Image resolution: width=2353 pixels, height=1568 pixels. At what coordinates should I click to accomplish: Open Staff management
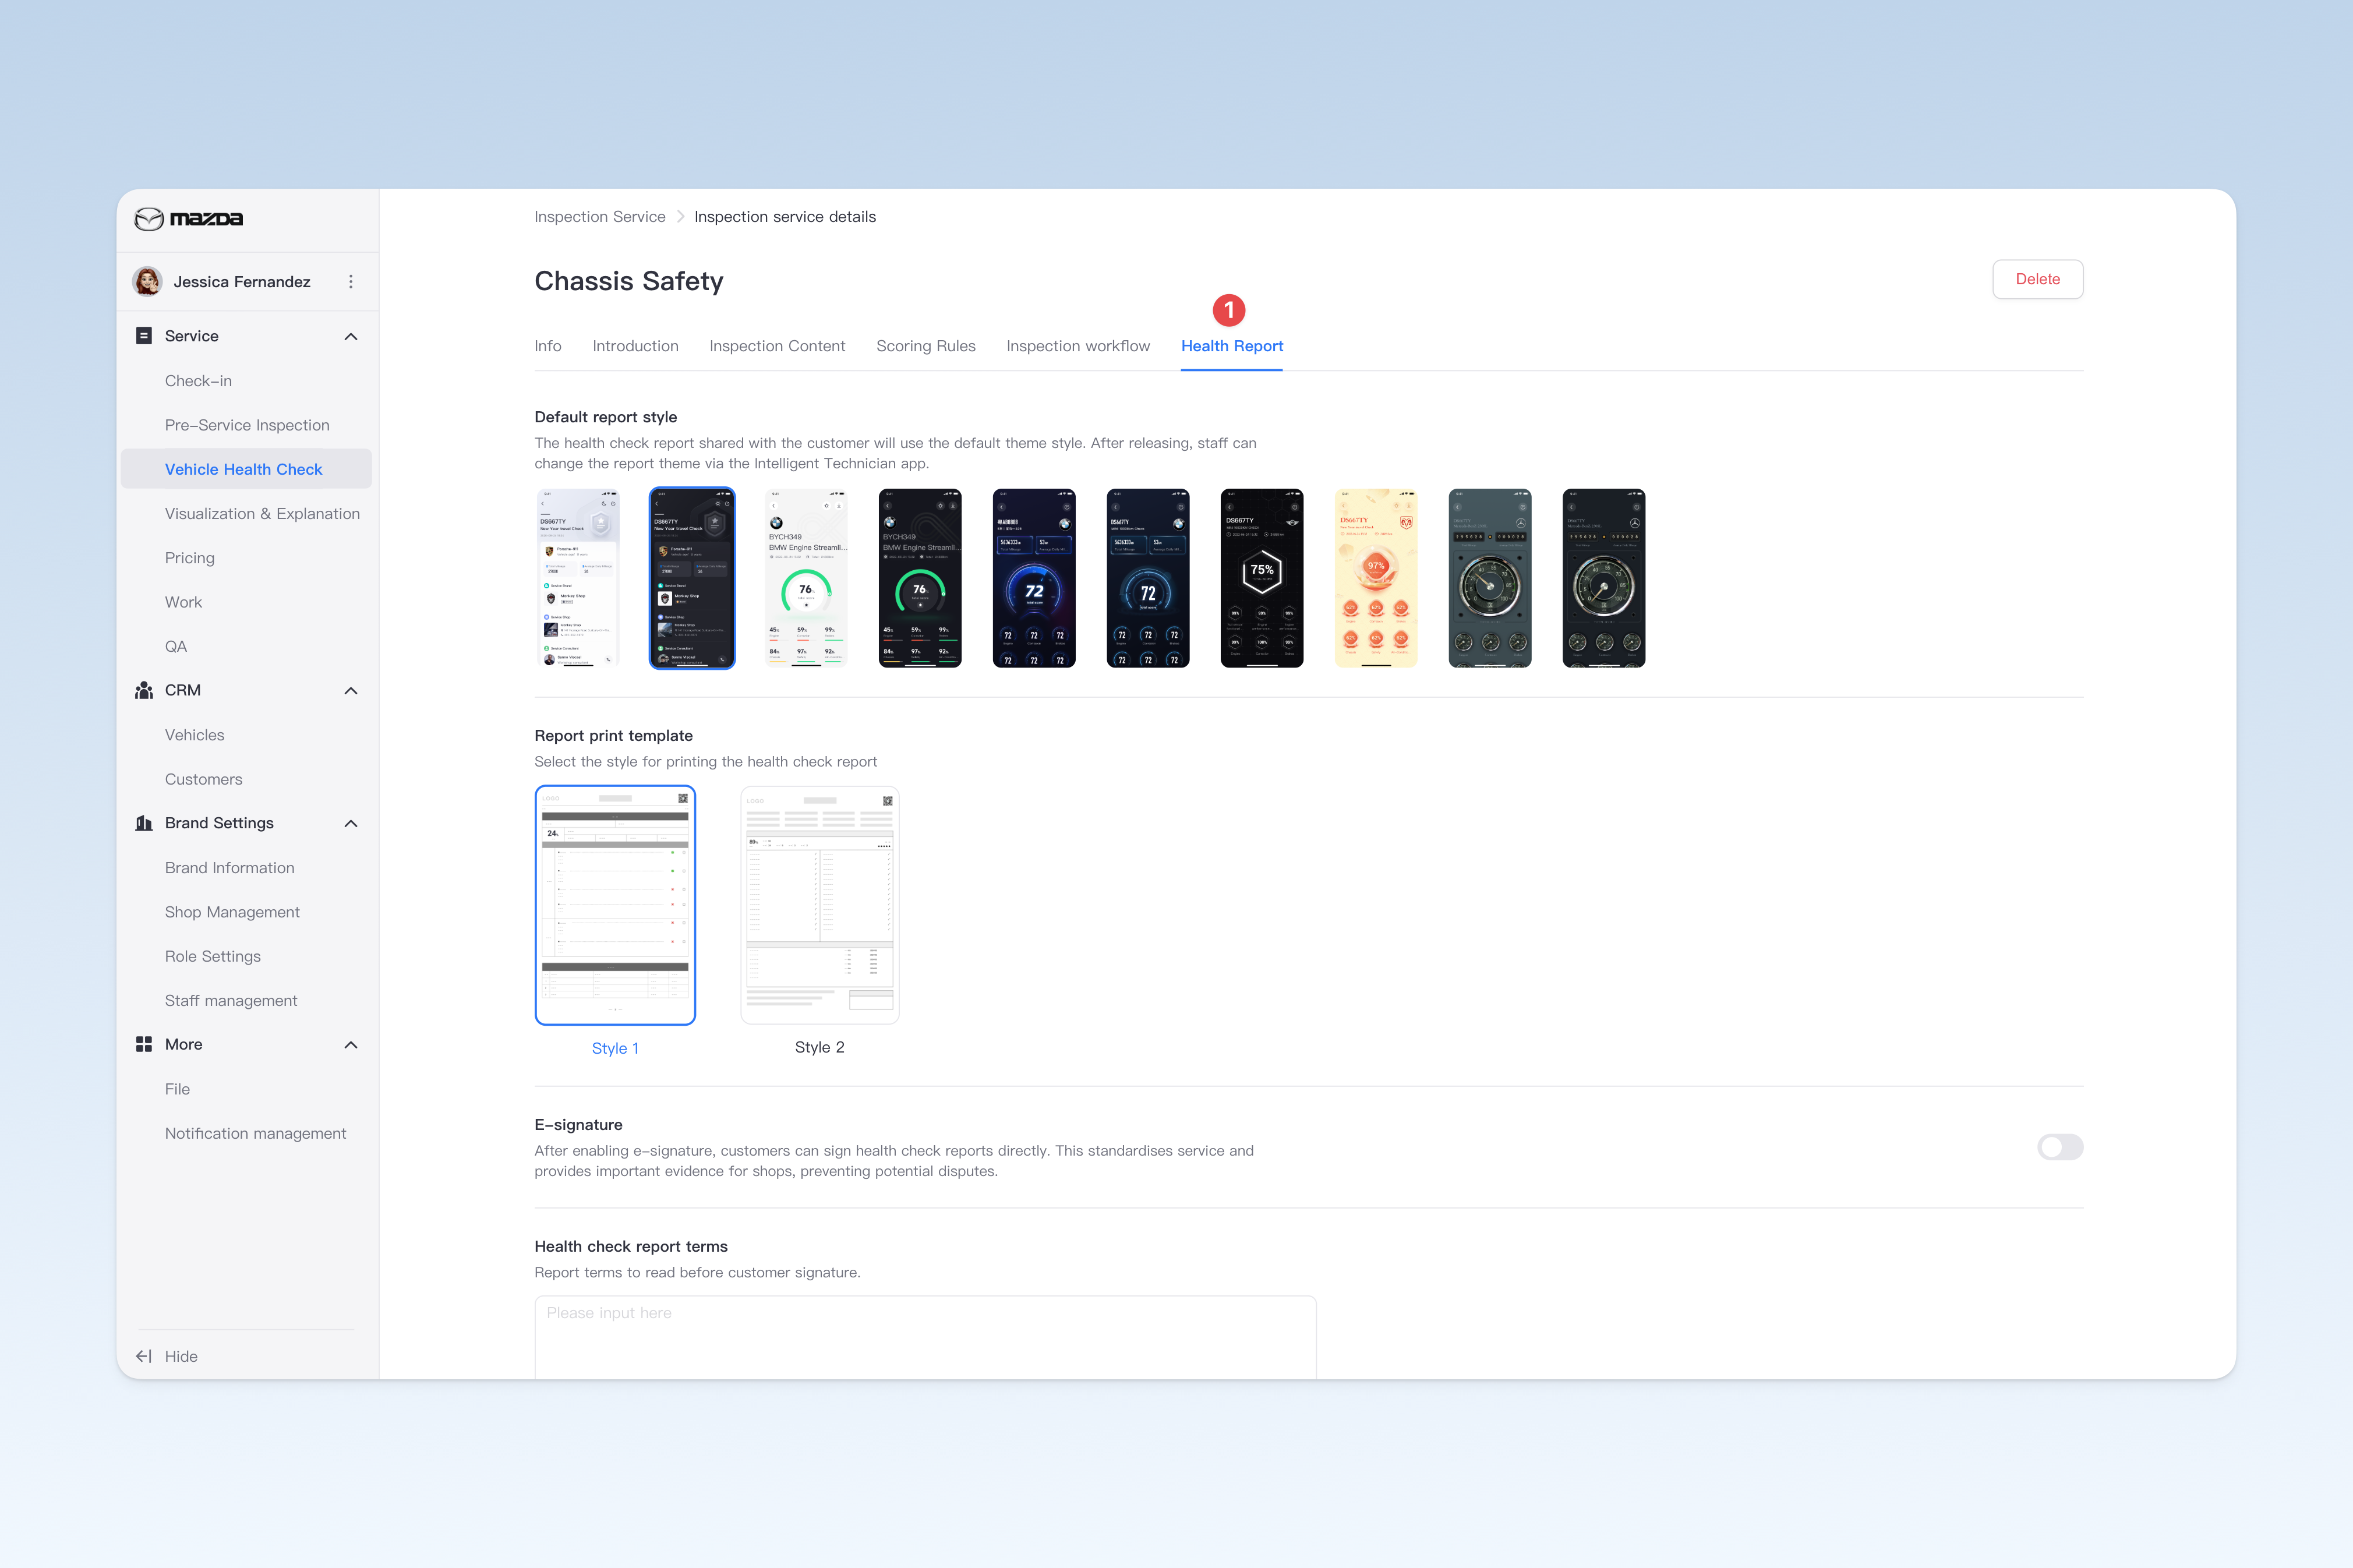(x=231, y=1000)
